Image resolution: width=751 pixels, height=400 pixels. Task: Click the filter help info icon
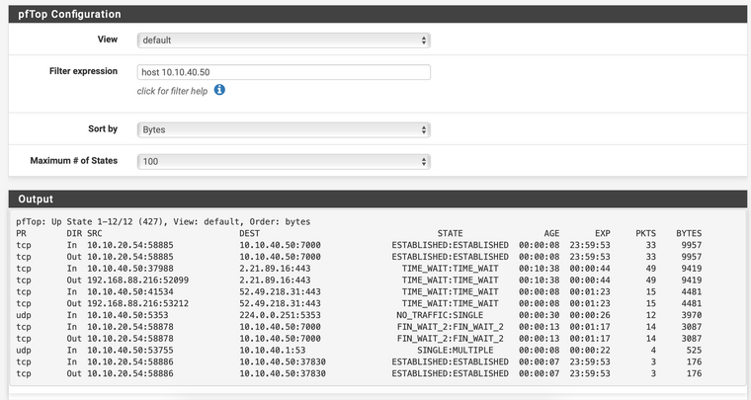point(219,90)
